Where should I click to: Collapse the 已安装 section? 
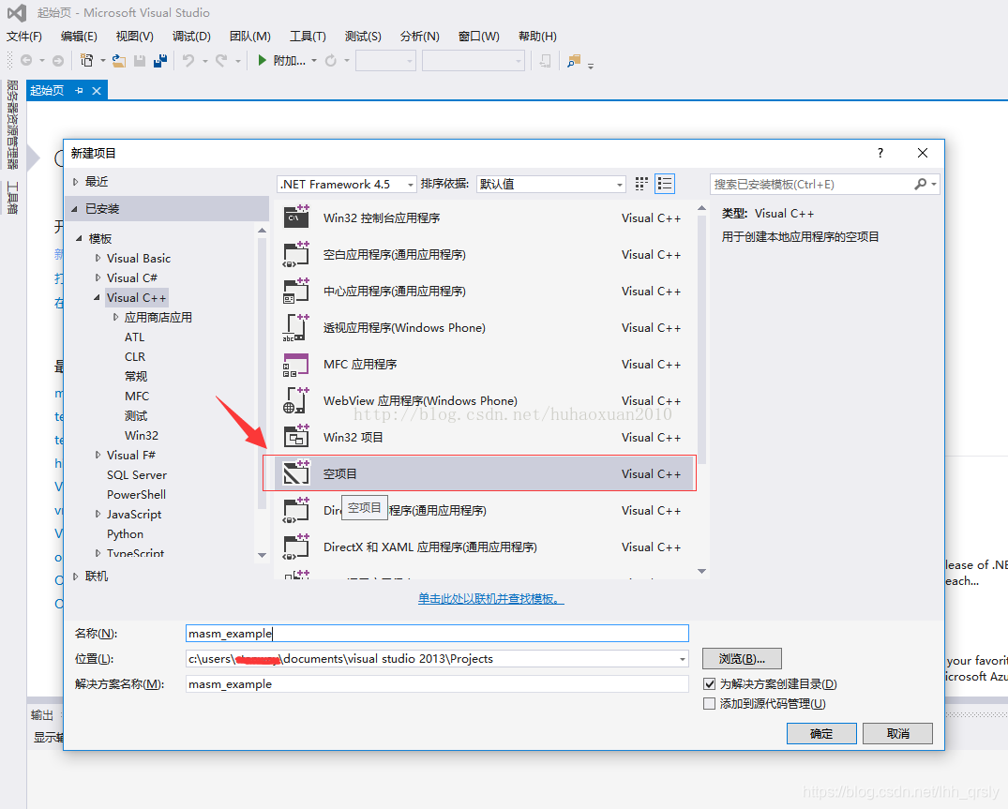click(75, 209)
